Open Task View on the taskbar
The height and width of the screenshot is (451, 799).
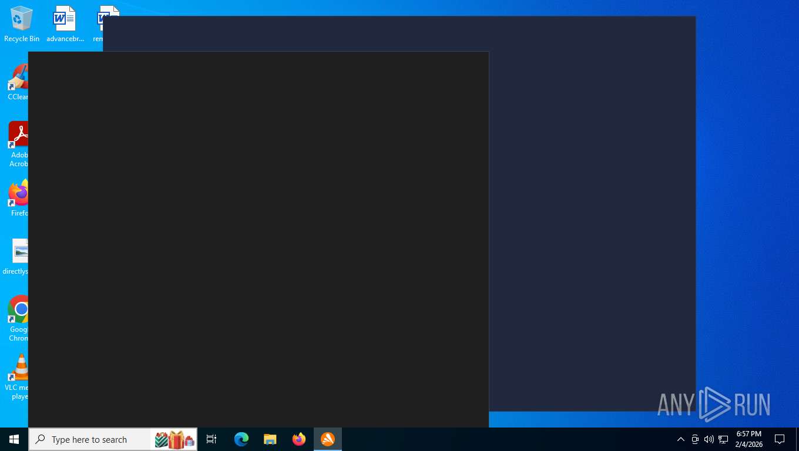[x=211, y=439]
